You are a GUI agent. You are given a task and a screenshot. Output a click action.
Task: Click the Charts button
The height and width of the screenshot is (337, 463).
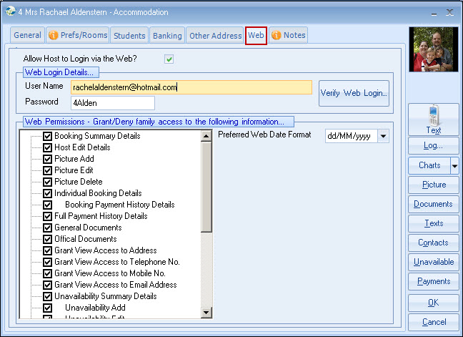click(x=429, y=165)
